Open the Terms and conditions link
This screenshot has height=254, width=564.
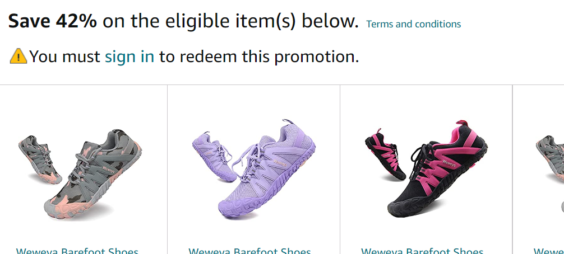click(413, 24)
